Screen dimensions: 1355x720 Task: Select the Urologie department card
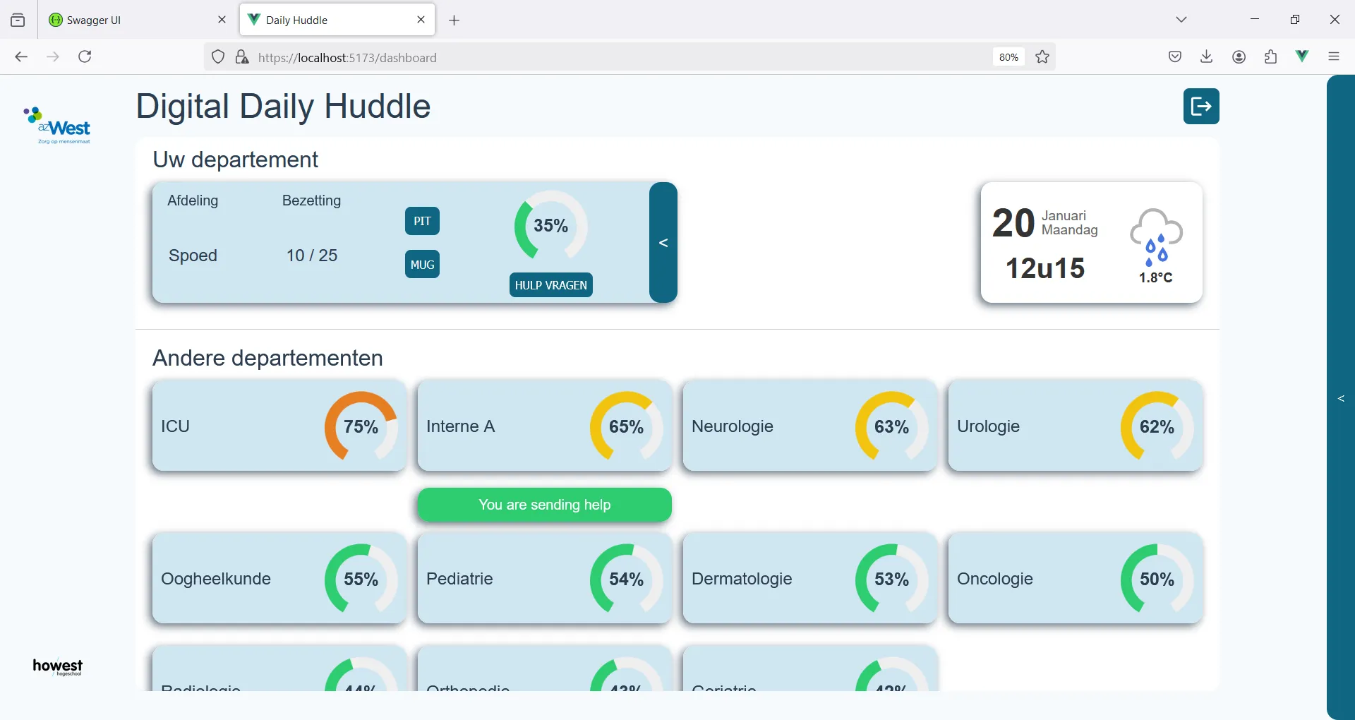pos(1075,426)
